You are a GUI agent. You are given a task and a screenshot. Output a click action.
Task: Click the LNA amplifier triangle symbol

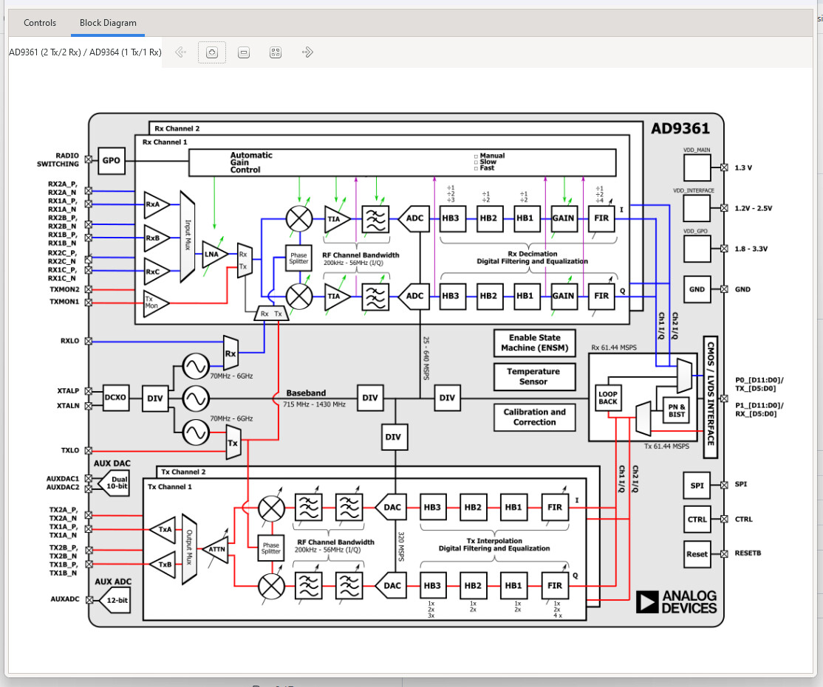pos(214,255)
